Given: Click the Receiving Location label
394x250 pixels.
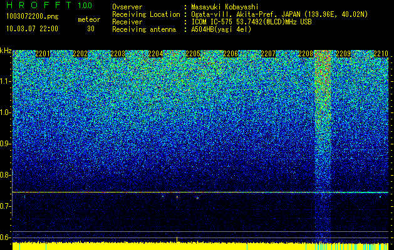Looking at the screenshot, I should coord(146,14).
